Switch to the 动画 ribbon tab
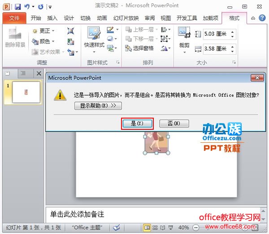The image size is (269, 234). tap(102, 18)
